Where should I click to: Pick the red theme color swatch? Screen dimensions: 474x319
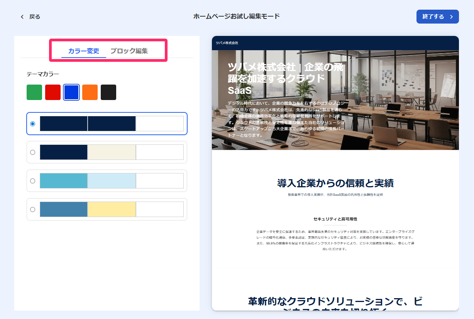[x=53, y=92]
